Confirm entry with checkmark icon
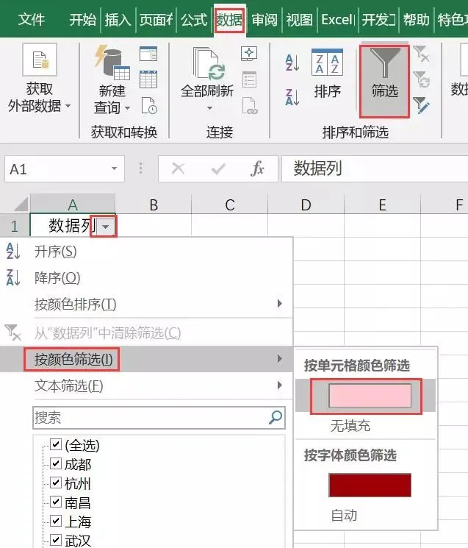 coord(218,169)
